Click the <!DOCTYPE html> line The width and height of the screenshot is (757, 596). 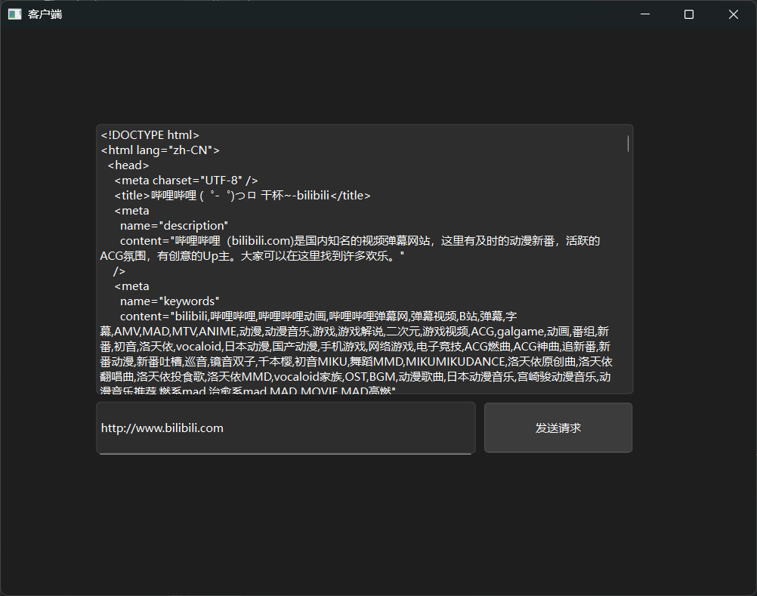[150, 135]
